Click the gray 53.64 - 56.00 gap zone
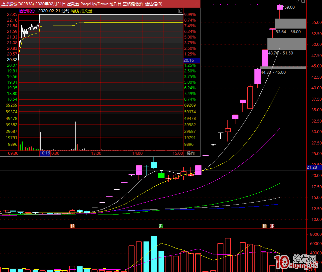The height and width of the screenshot is (272, 322). coord(290,24)
